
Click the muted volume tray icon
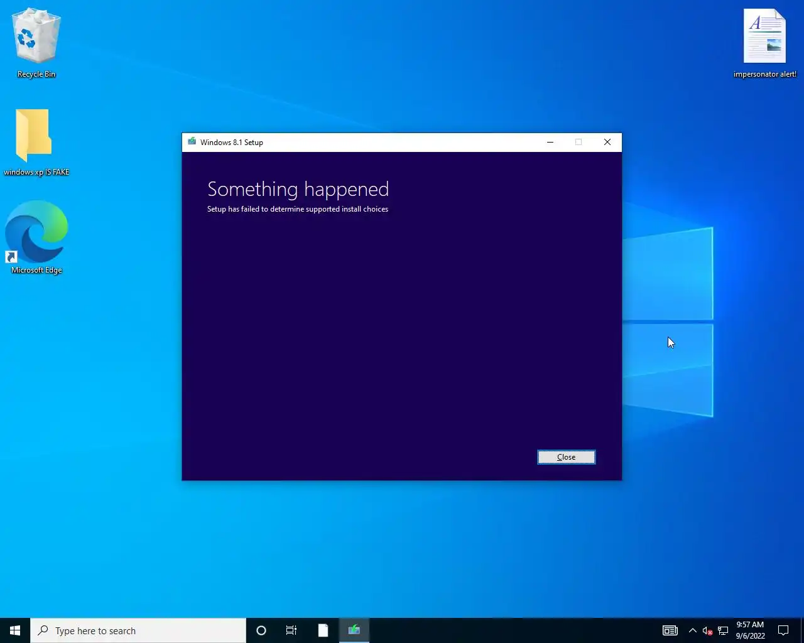coord(707,630)
